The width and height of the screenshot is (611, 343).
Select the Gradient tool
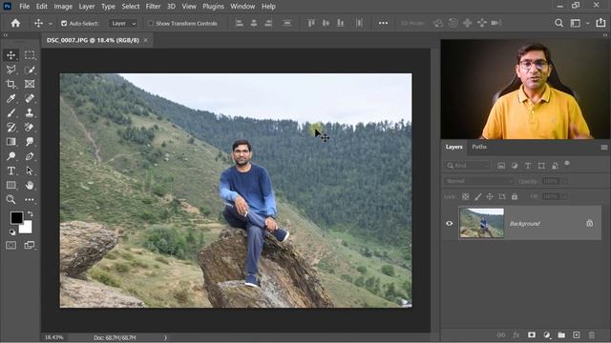tap(11, 142)
